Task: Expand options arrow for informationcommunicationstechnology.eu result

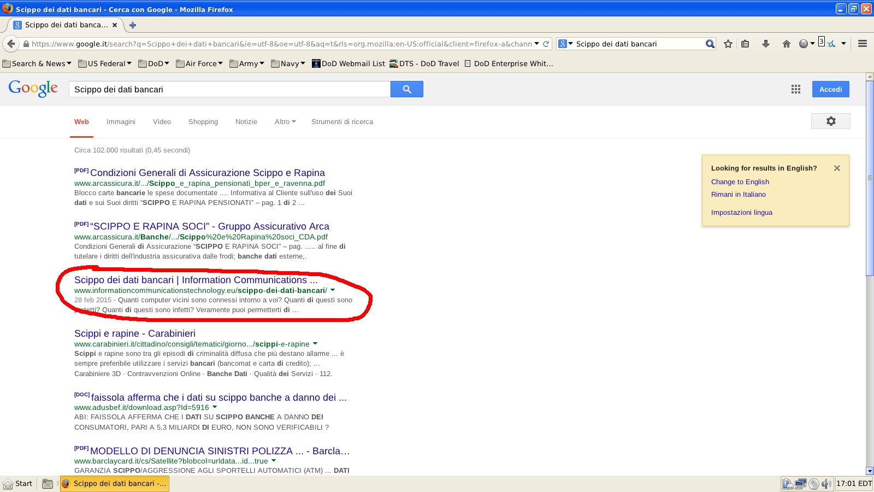Action: tap(333, 290)
